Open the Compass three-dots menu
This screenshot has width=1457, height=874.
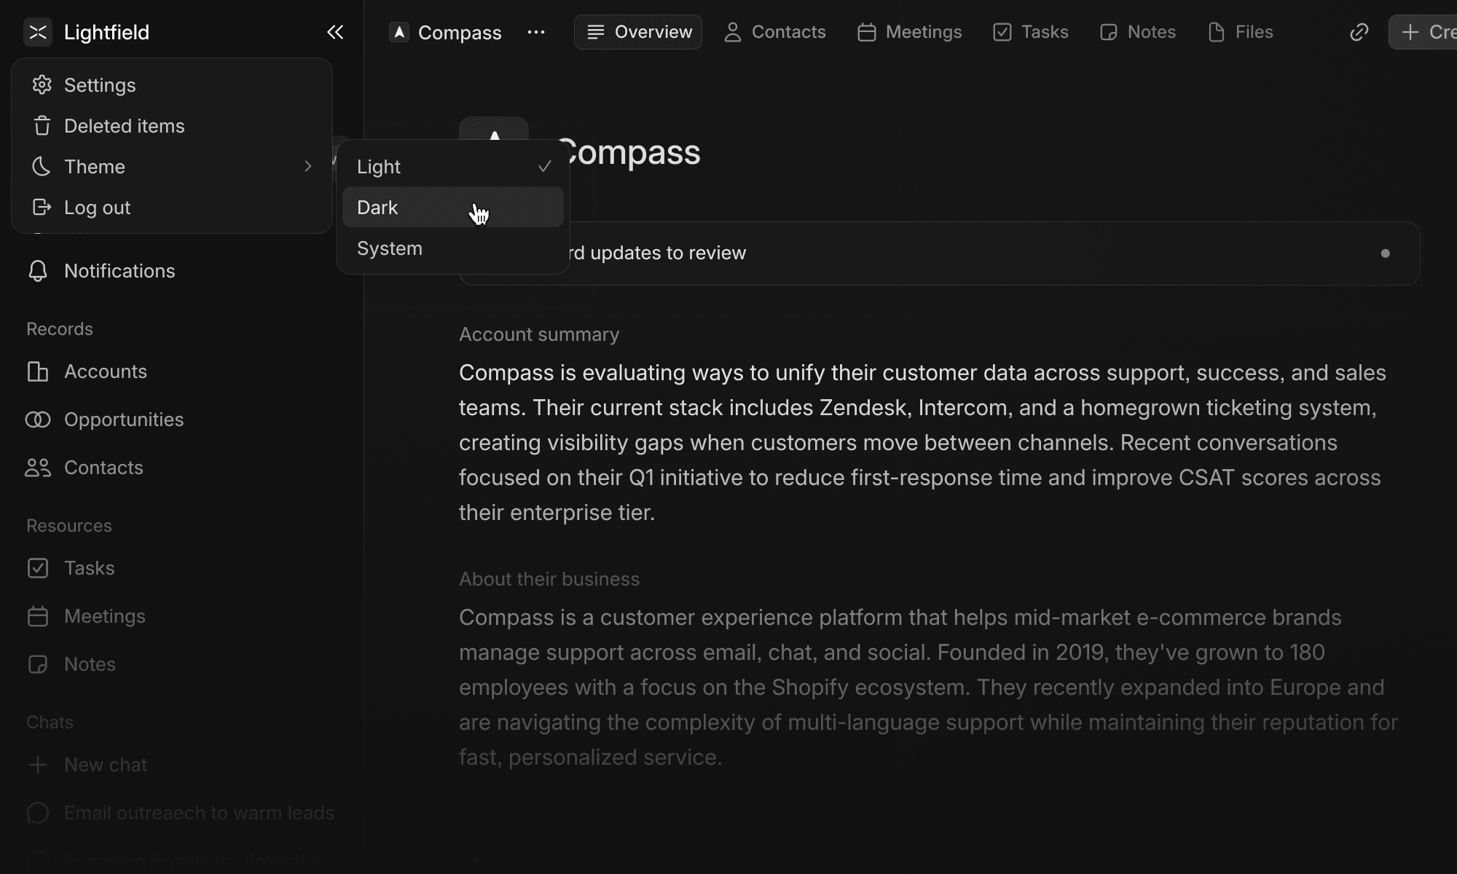[x=536, y=32]
